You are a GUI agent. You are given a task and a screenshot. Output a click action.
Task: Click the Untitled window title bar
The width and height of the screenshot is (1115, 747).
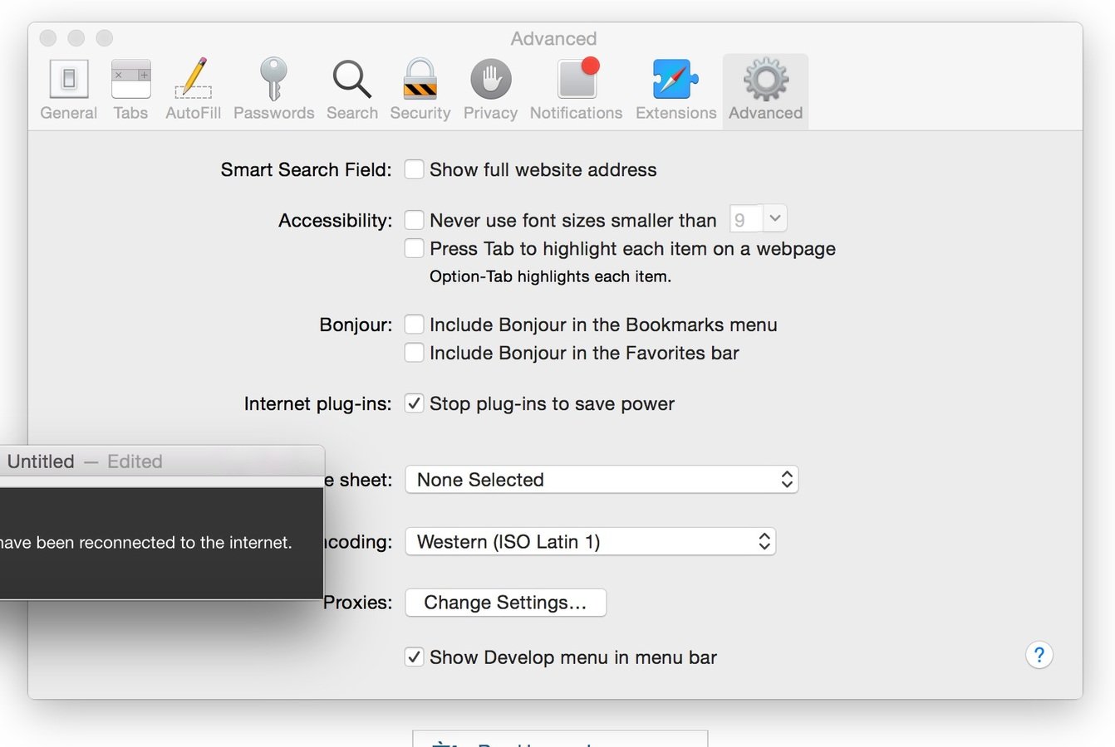coord(162,461)
